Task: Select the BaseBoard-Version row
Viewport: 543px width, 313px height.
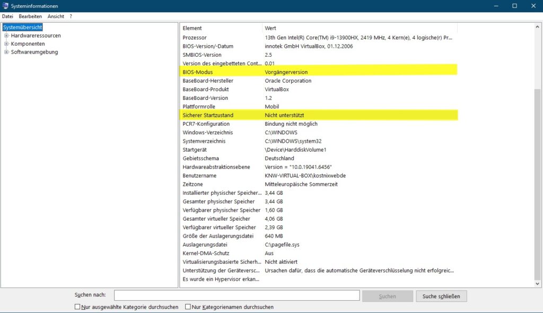Action: coord(319,98)
